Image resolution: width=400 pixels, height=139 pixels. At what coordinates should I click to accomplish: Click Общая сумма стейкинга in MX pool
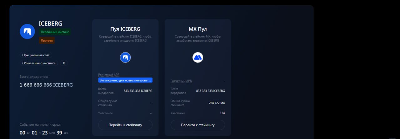point(180,103)
